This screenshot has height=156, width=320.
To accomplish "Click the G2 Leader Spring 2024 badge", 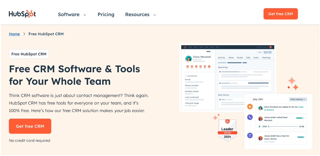I will [x=227, y=130].
